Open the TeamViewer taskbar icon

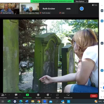[15, 101]
